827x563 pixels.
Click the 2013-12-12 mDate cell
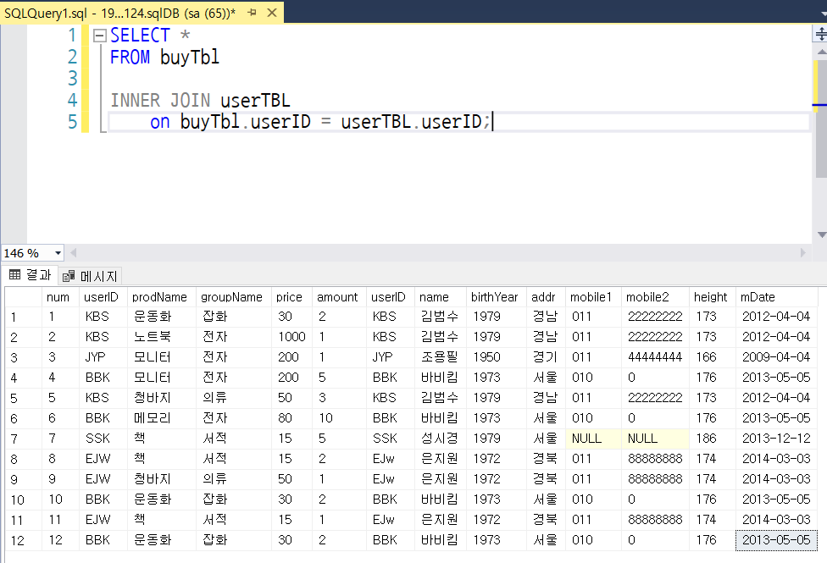(x=776, y=439)
